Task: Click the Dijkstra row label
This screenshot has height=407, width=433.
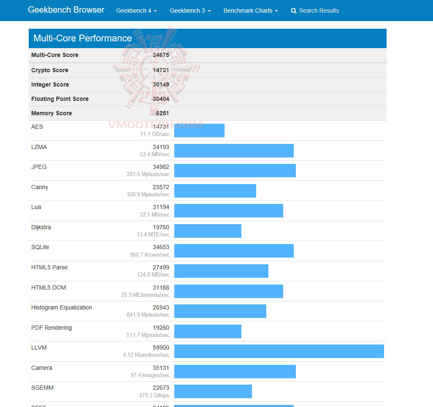Action: tap(41, 227)
